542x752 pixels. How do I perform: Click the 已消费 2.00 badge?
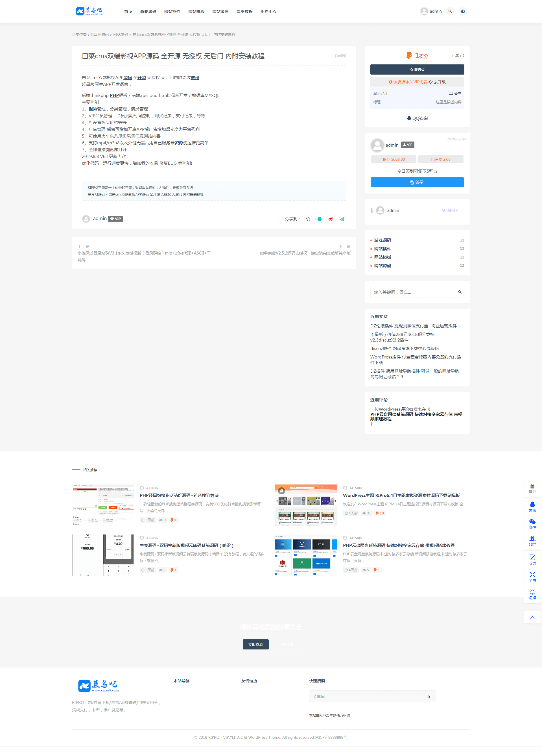point(441,160)
